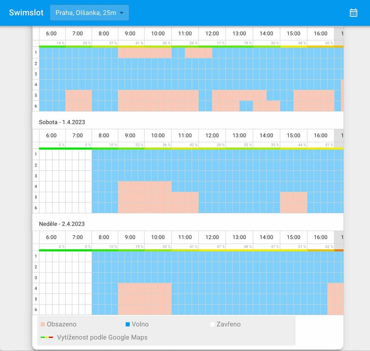Image resolution: width=370 pixels, height=351 pixels.
Task: Click the orange Obsazeno legend swatch
Action: point(43,324)
